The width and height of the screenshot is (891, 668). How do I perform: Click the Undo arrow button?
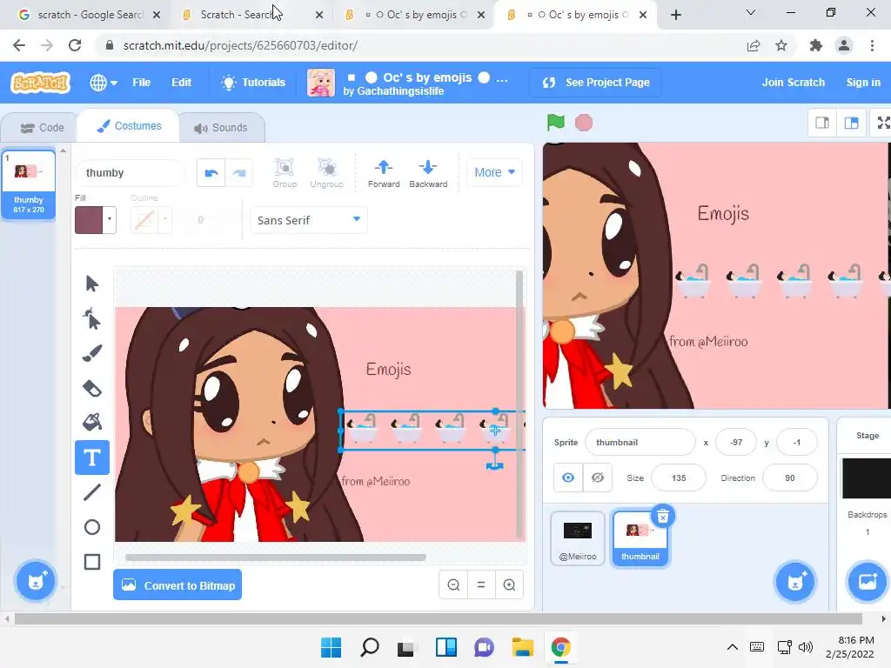click(211, 173)
